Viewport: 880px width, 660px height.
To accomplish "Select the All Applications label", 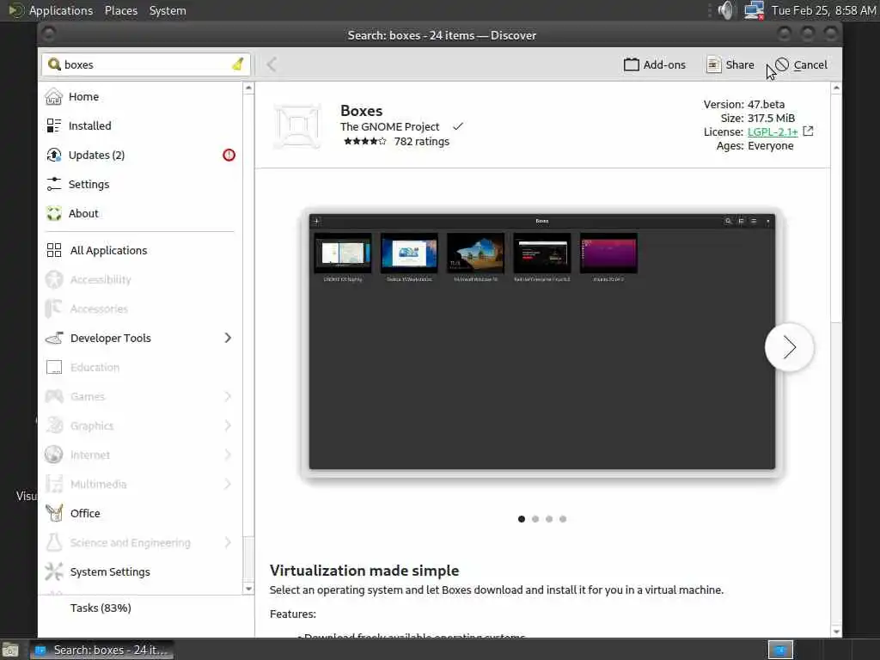I will [x=108, y=250].
